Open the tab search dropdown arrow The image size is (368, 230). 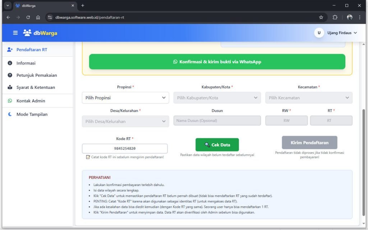coord(8,6)
